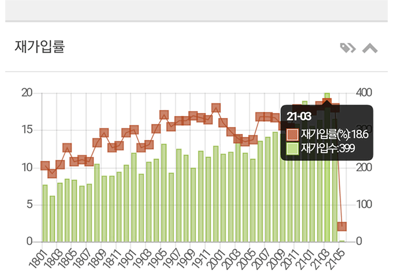Click the green 재가입수 tooltip swatch
The image size is (393, 279).
(x=292, y=149)
